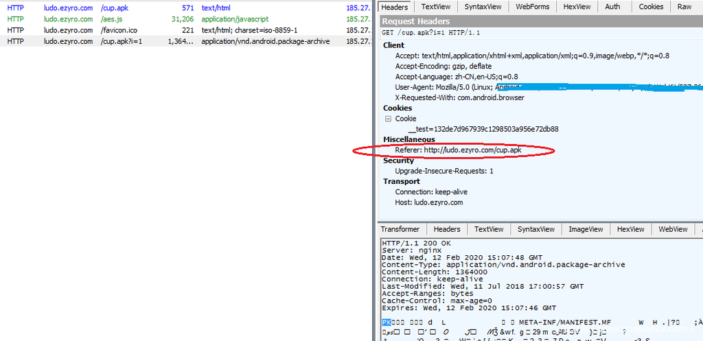Viewport: 703px width, 341px height.
Task: Open the Auth inspector tab
Action: [612, 7]
